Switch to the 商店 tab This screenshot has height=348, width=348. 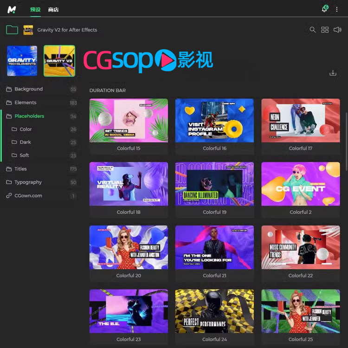53,9
